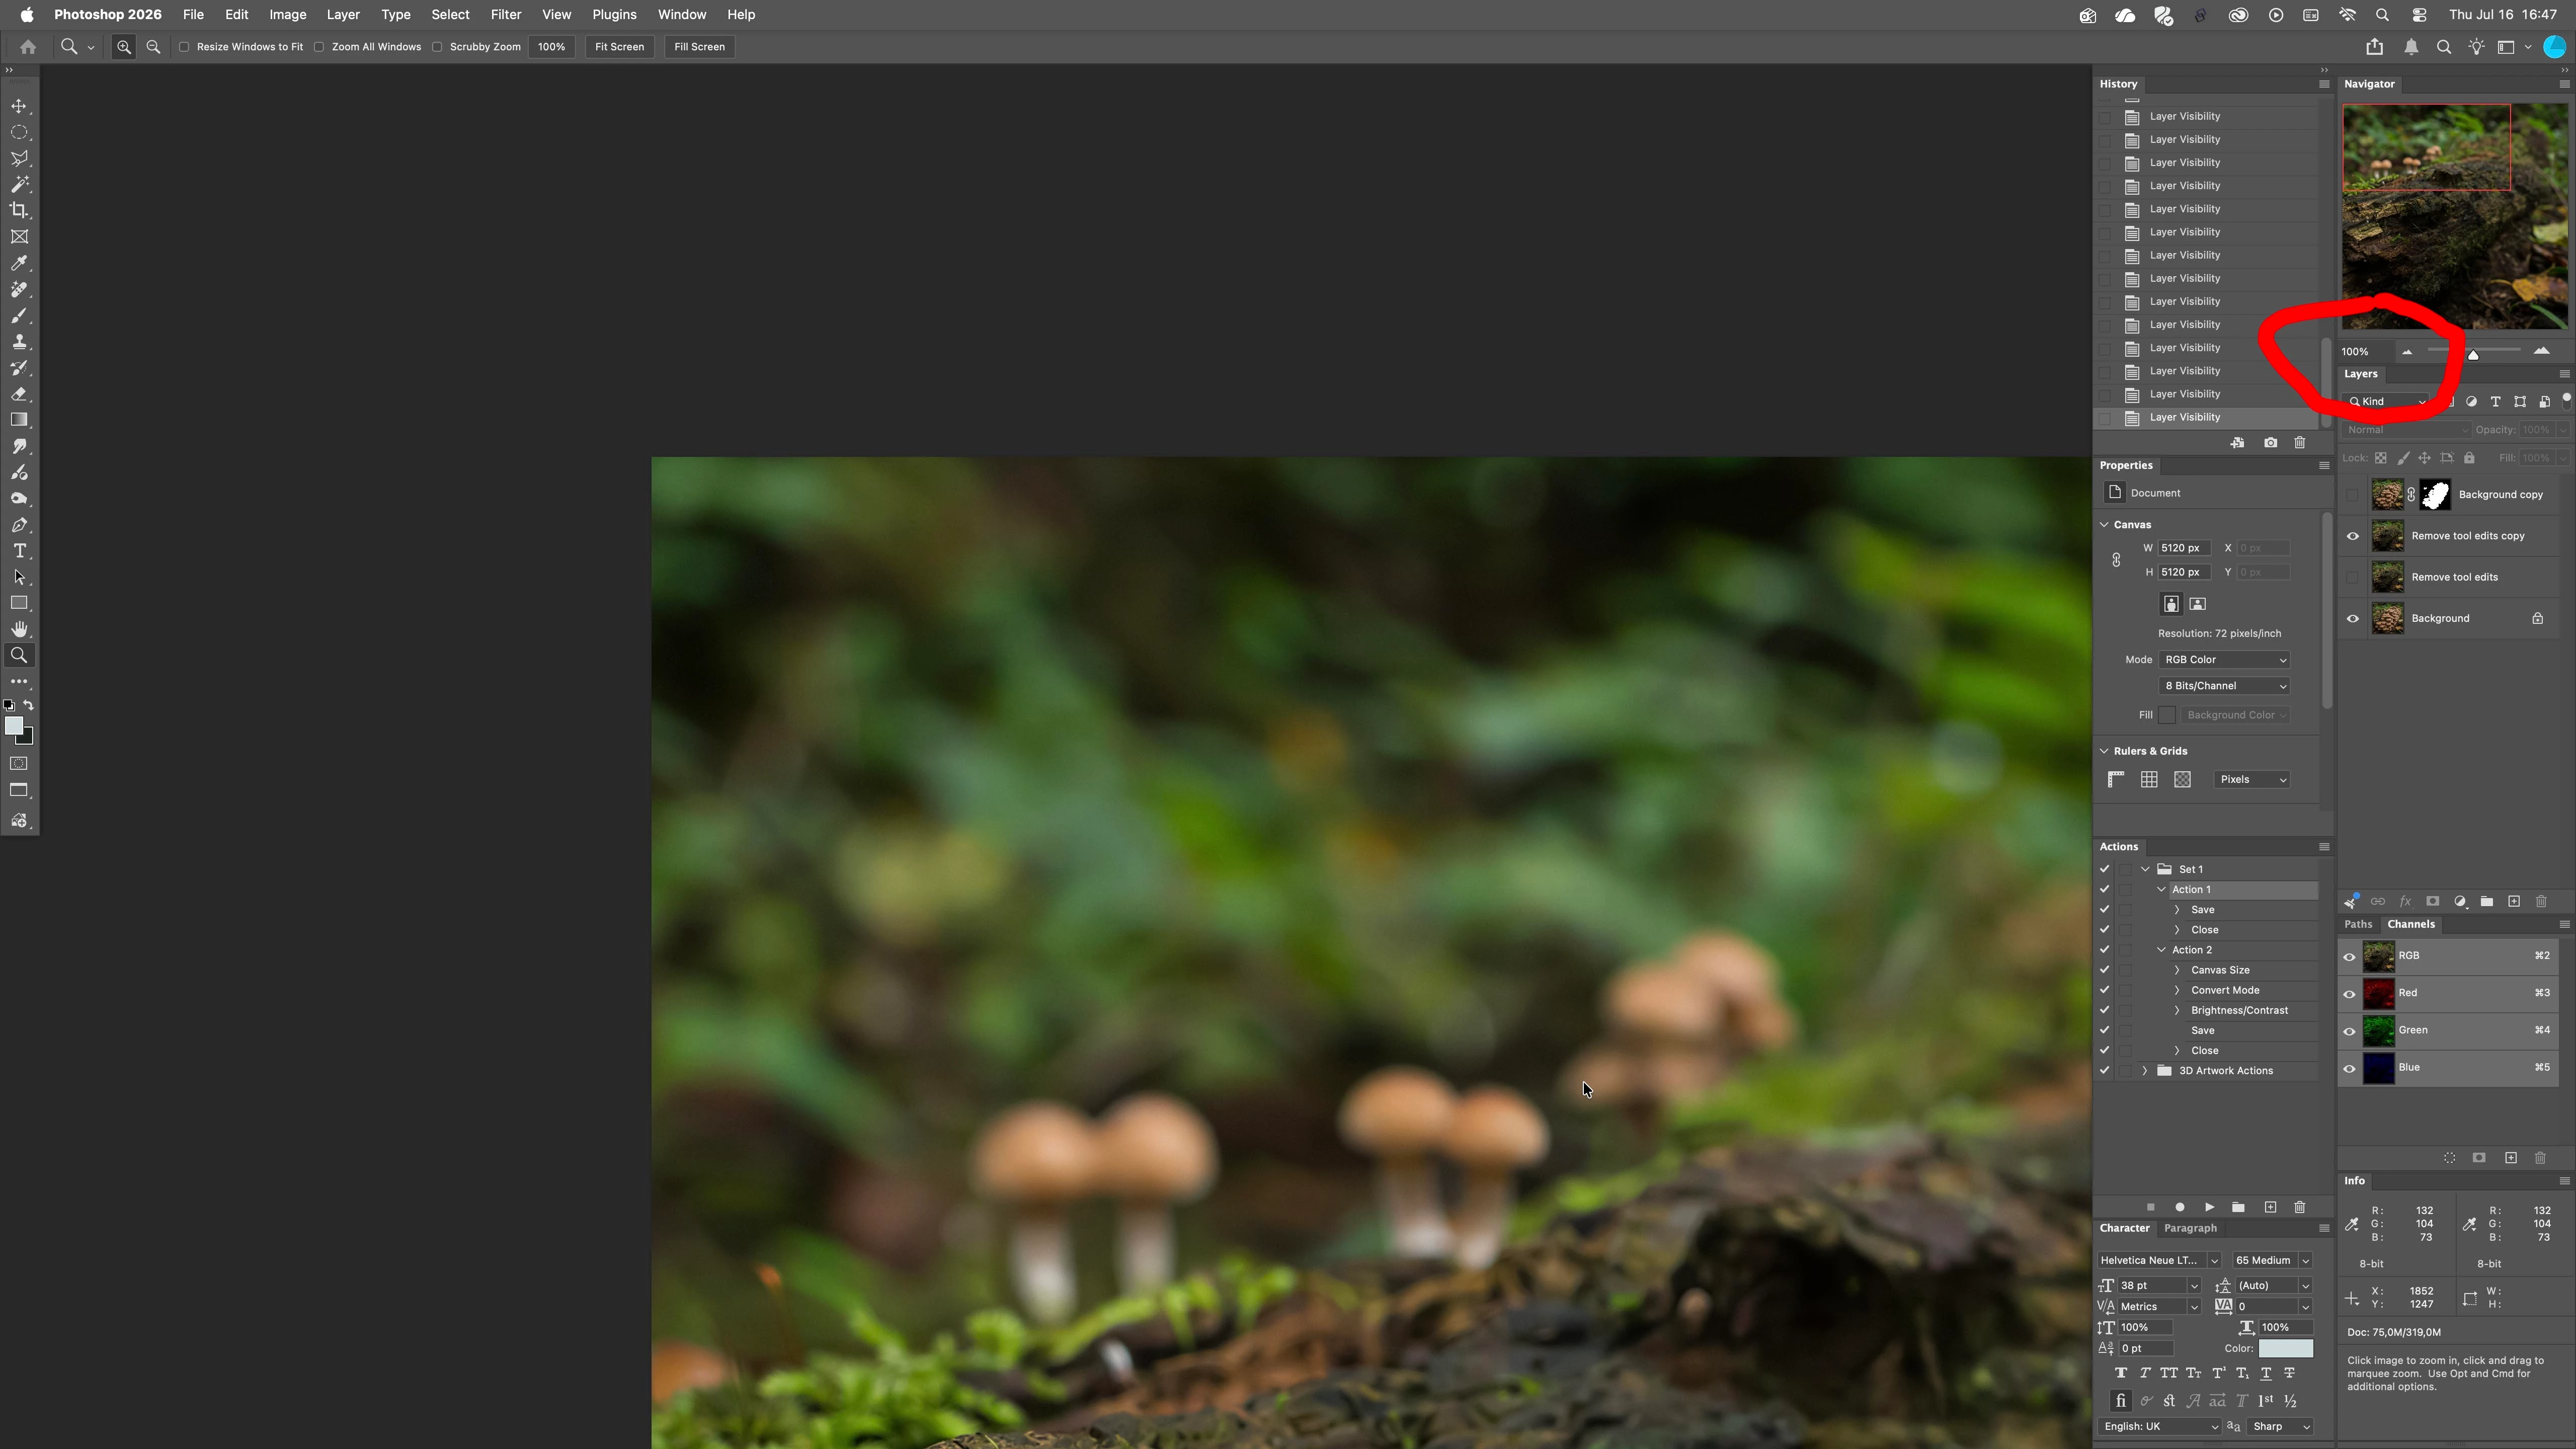Viewport: 2576px width, 1449px height.
Task: Click the Navigator zoom slider handle
Action: [x=2473, y=354]
